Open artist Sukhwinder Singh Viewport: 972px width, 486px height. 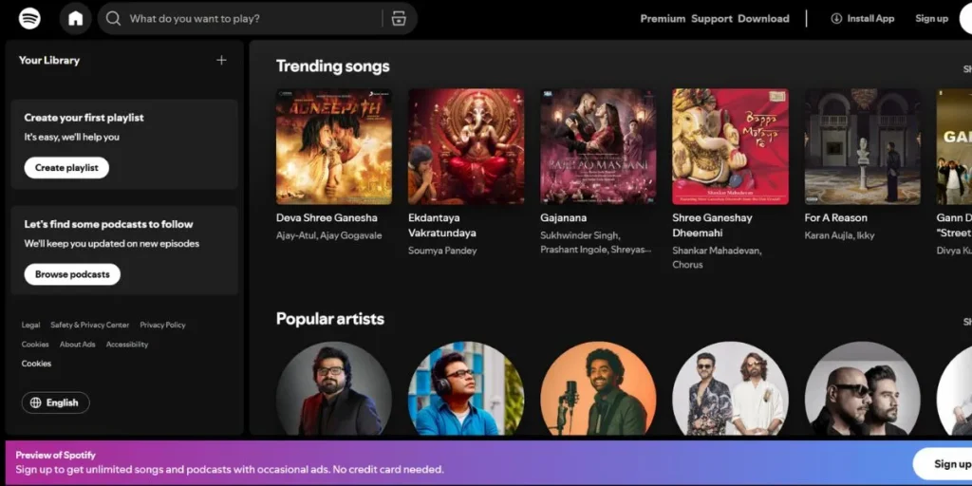[580, 235]
